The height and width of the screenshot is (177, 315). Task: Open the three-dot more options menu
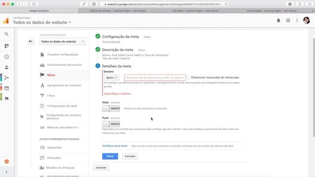click(297, 21)
